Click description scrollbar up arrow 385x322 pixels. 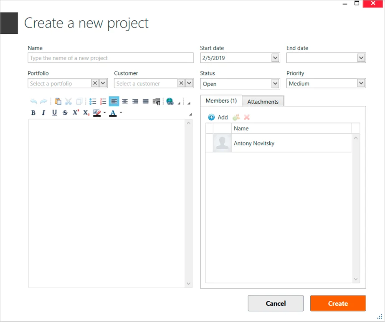pos(188,123)
